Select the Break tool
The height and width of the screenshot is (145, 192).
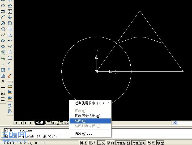10,58
